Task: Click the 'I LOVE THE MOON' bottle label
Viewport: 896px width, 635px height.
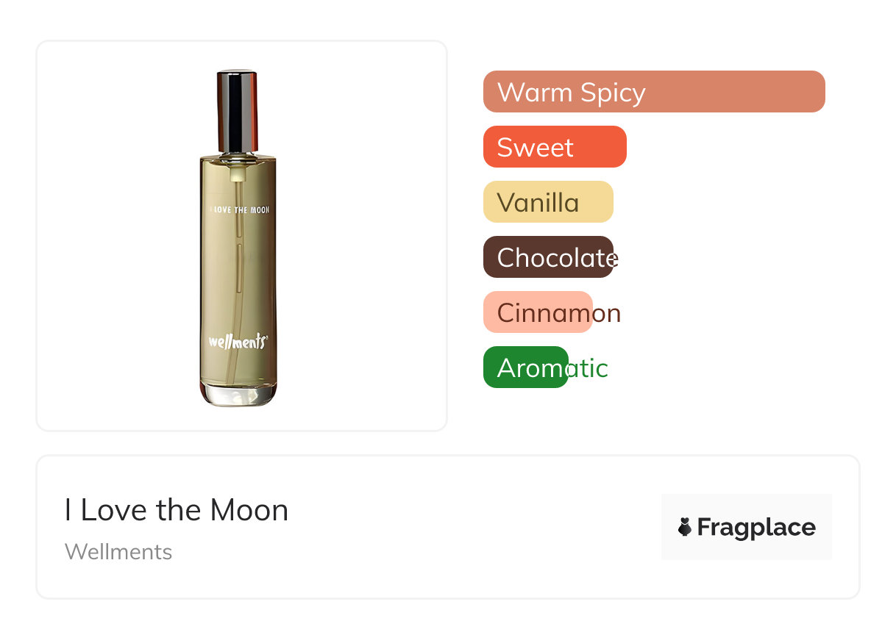Action: point(239,210)
